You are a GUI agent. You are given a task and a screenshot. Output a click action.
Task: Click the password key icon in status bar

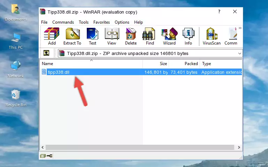[x=49, y=156]
